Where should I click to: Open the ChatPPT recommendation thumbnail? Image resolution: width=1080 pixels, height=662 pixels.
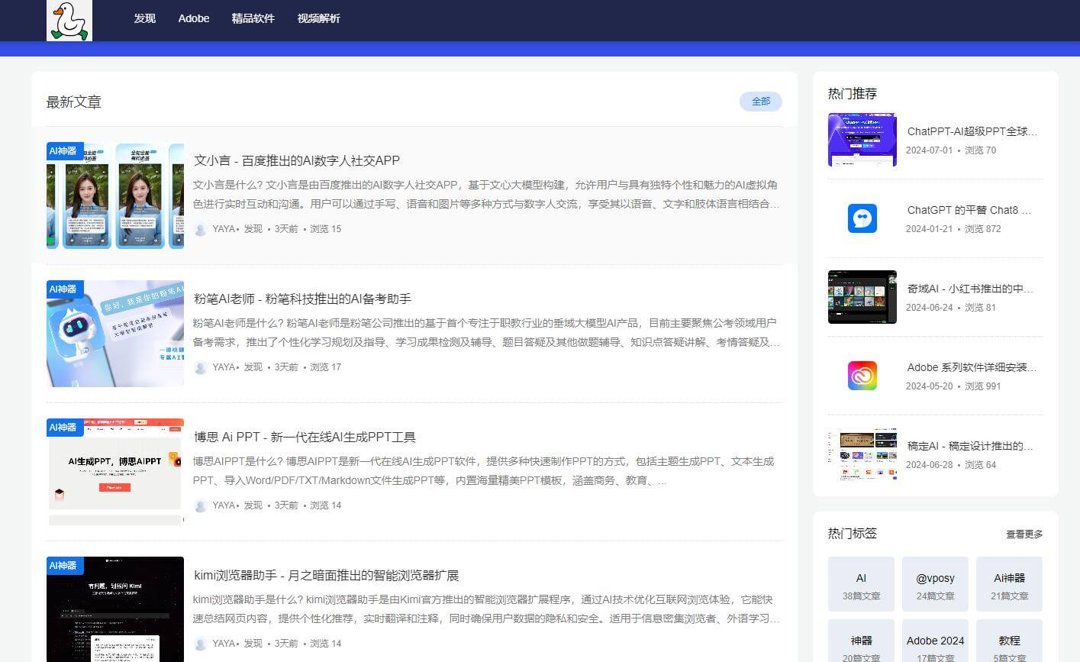[x=862, y=140]
